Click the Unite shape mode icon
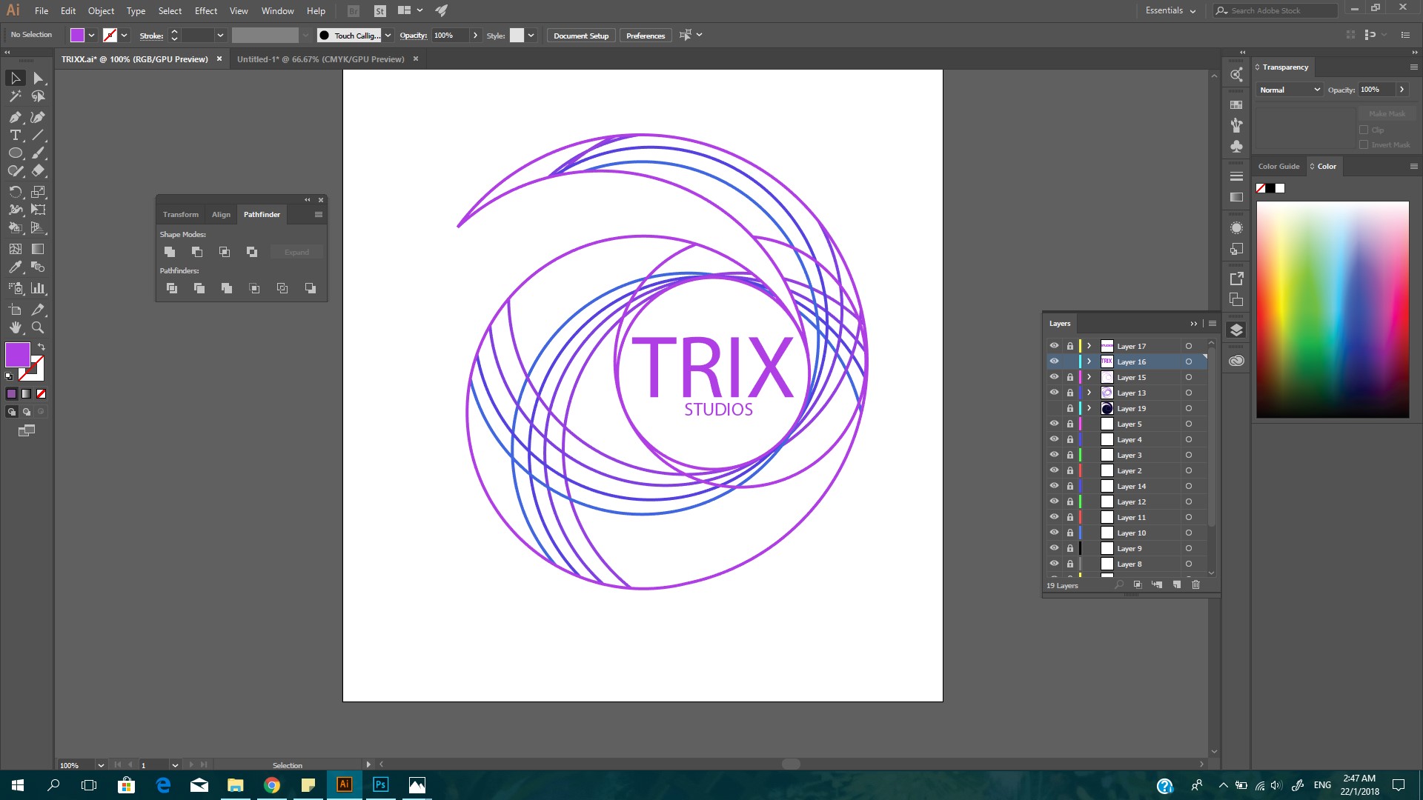The image size is (1423, 800). (170, 252)
